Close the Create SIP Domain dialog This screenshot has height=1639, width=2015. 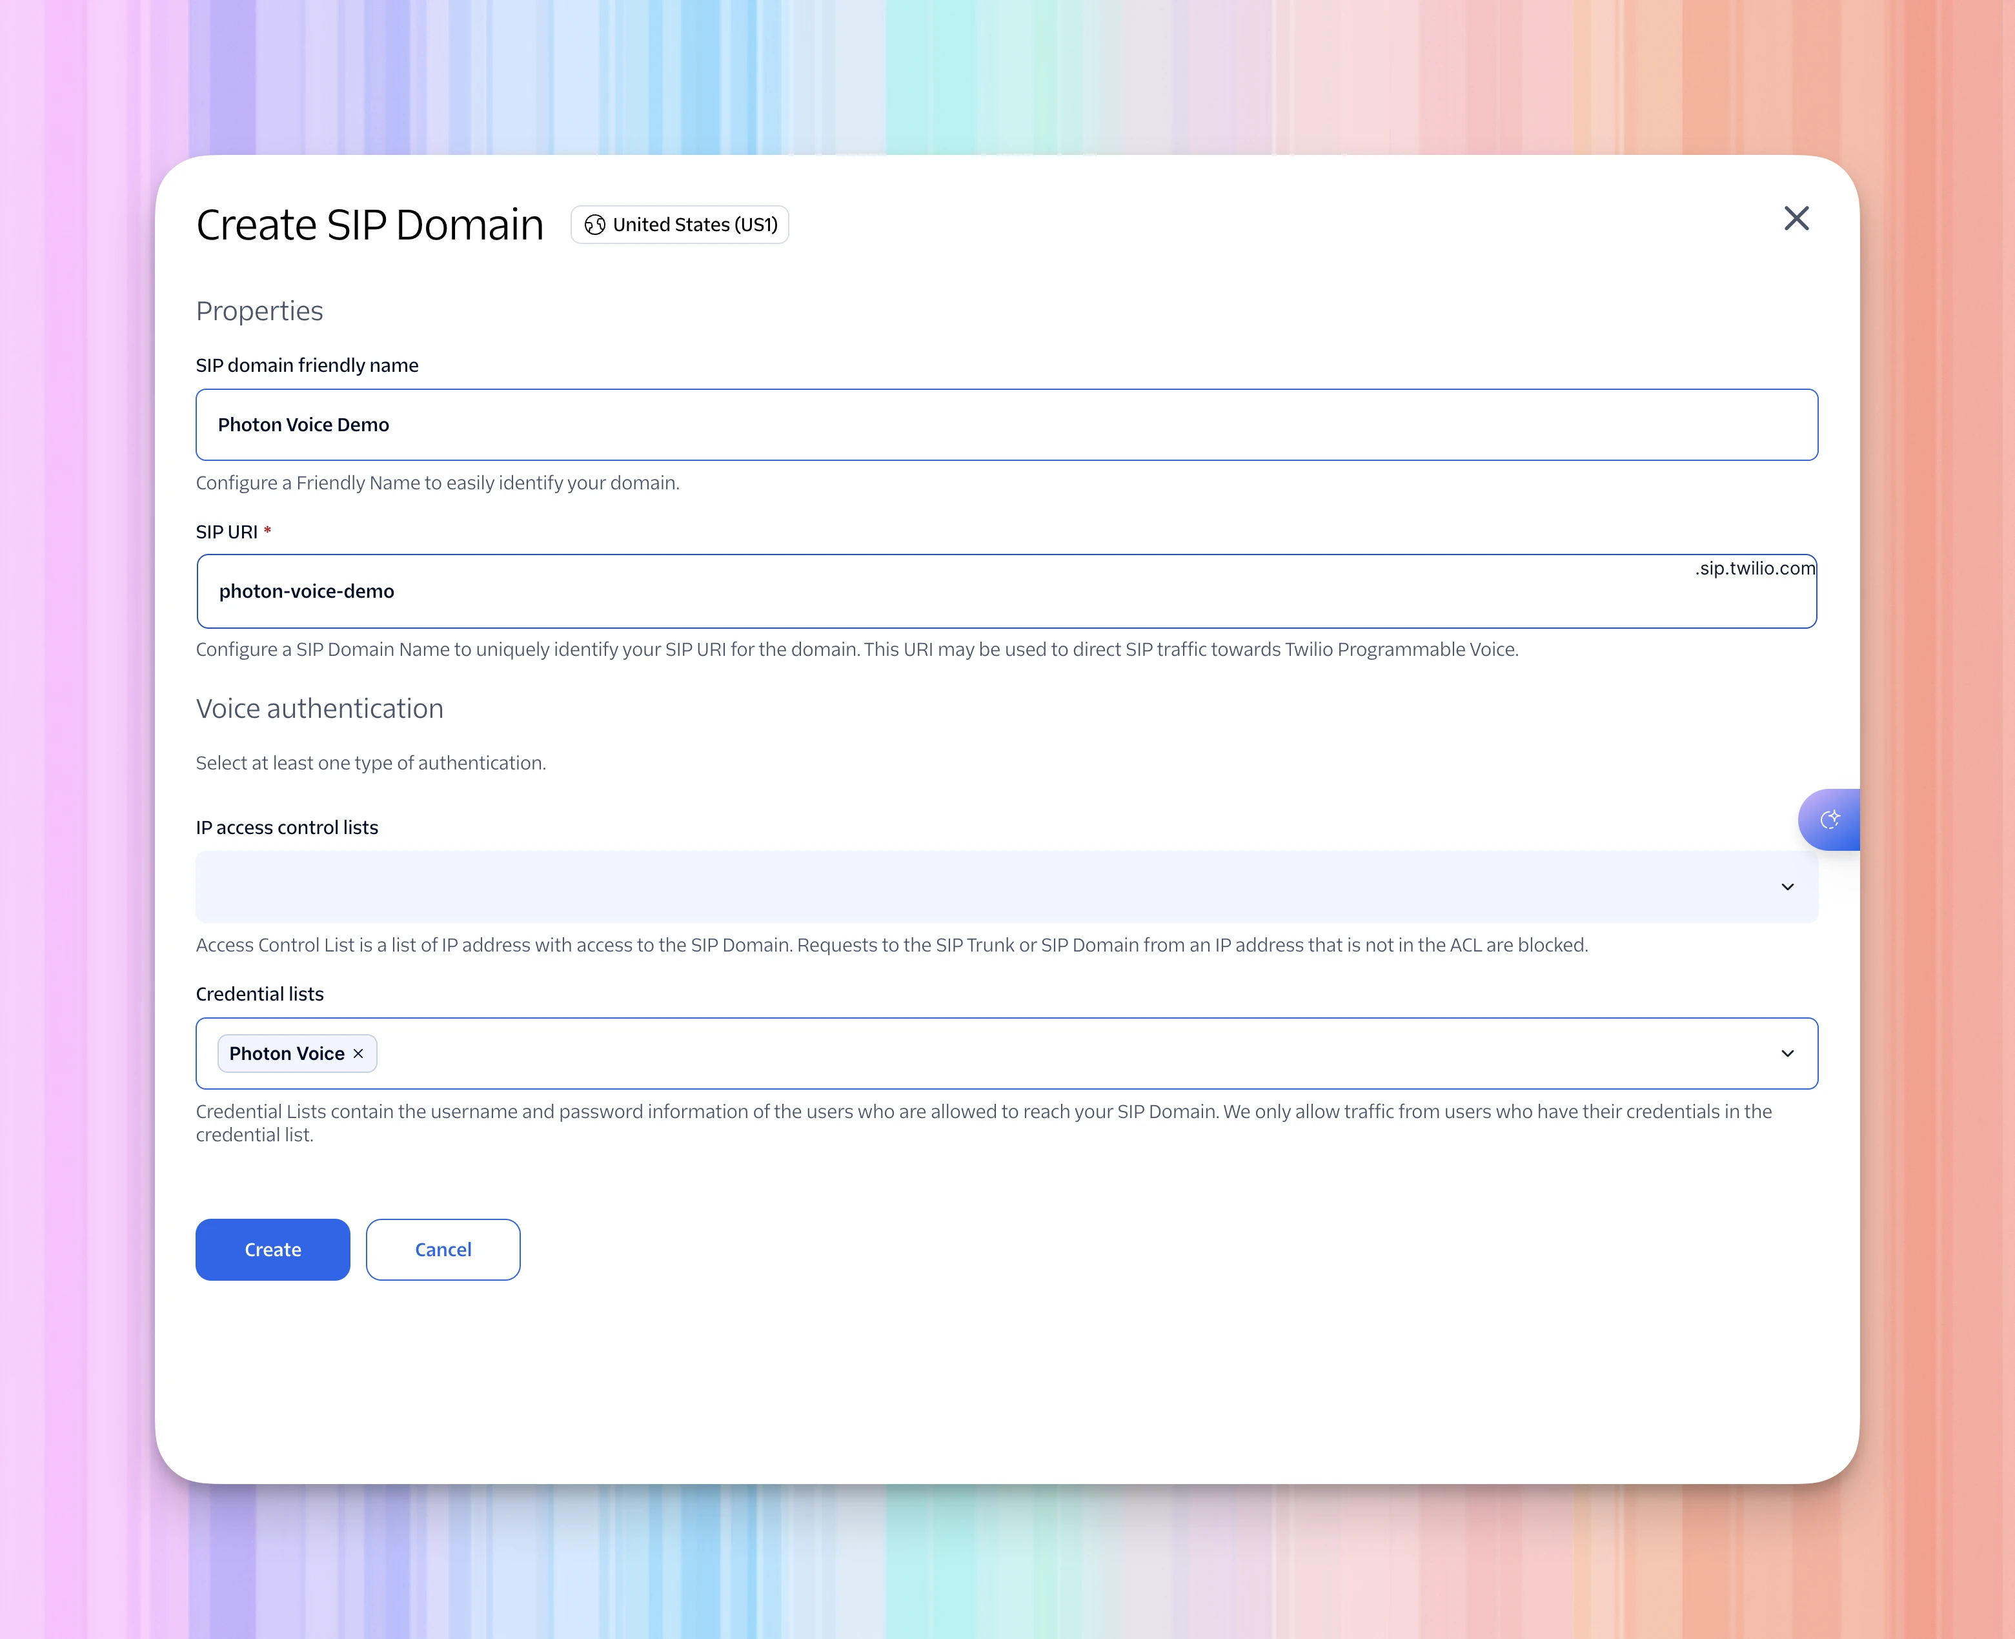[1796, 219]
